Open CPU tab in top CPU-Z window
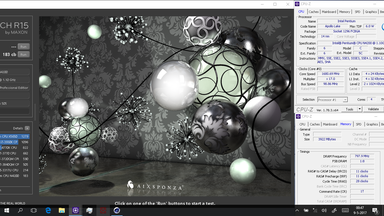This screenshot has height=216, width=384. tap(301, 12)
